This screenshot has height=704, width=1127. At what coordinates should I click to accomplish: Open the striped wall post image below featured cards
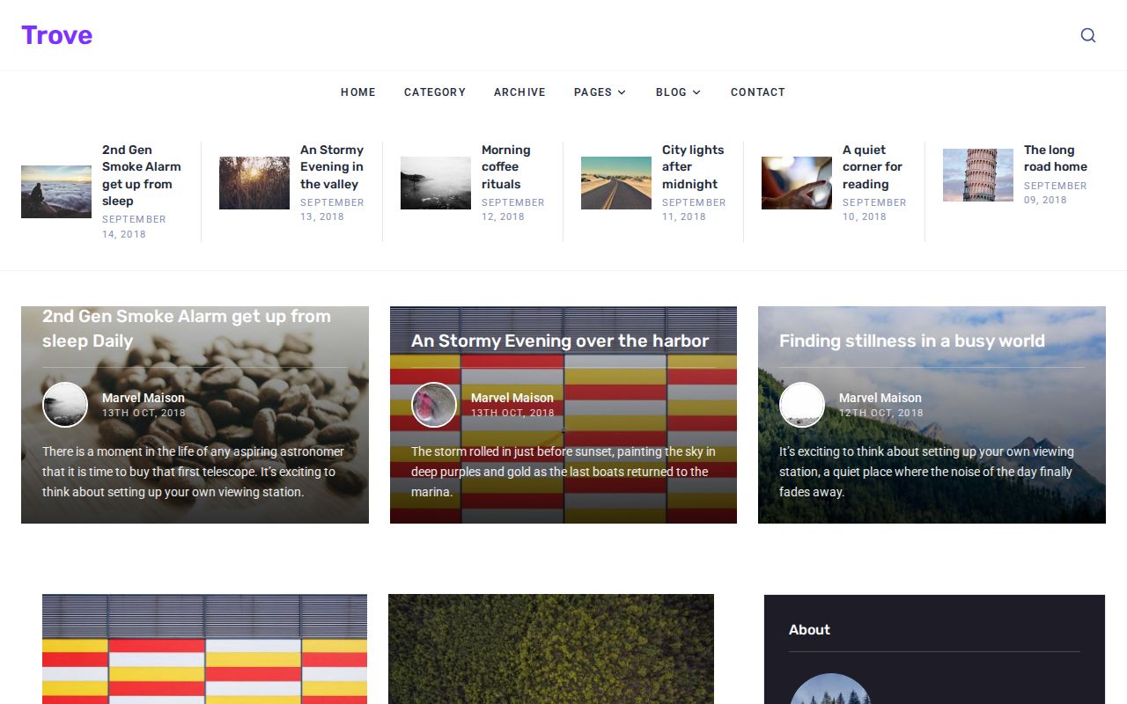click(204, 649)
